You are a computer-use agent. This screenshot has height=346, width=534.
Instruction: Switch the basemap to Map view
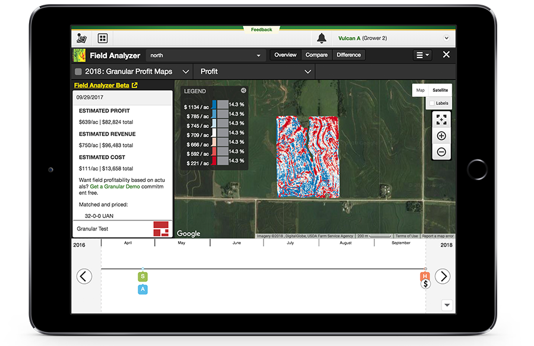coord(420,90)
